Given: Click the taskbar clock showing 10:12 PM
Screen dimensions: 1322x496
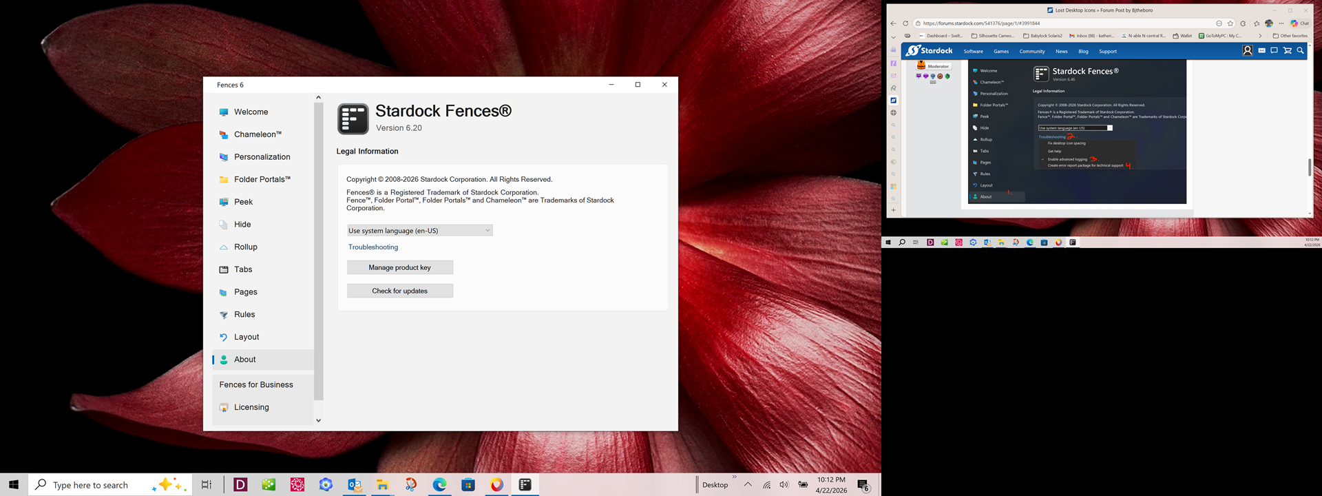Looking at the screenshot, I should coord(831,485).
